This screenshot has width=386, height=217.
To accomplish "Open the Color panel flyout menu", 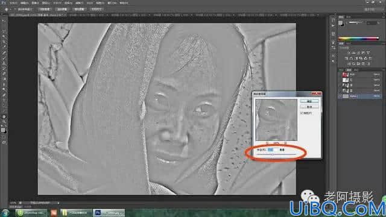I will [383, 17].
